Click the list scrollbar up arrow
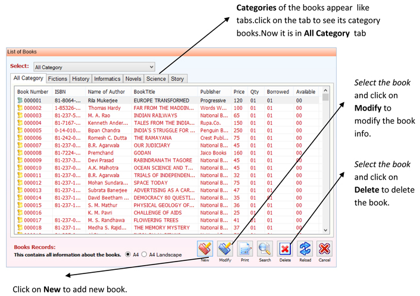 (x=325, y=90)
